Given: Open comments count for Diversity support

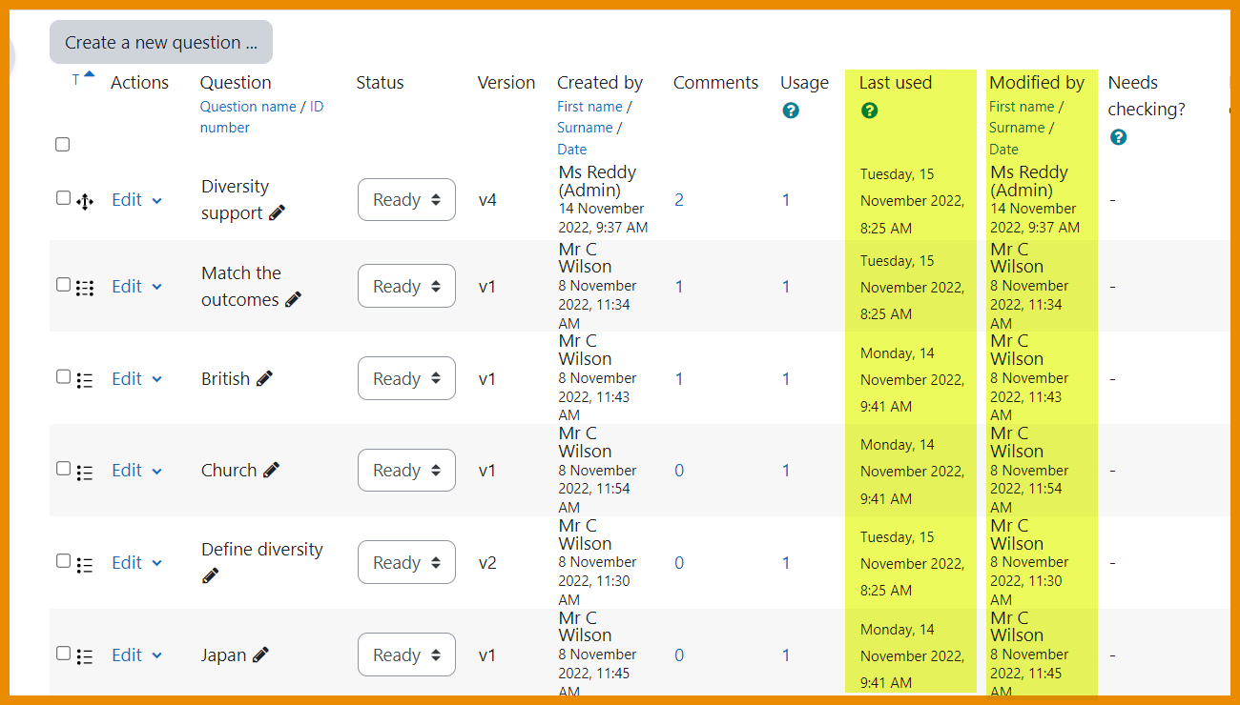Looking at the screenshot, I should [x=679, y=200].
